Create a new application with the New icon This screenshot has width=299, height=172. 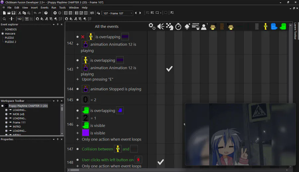click(4, 13)
